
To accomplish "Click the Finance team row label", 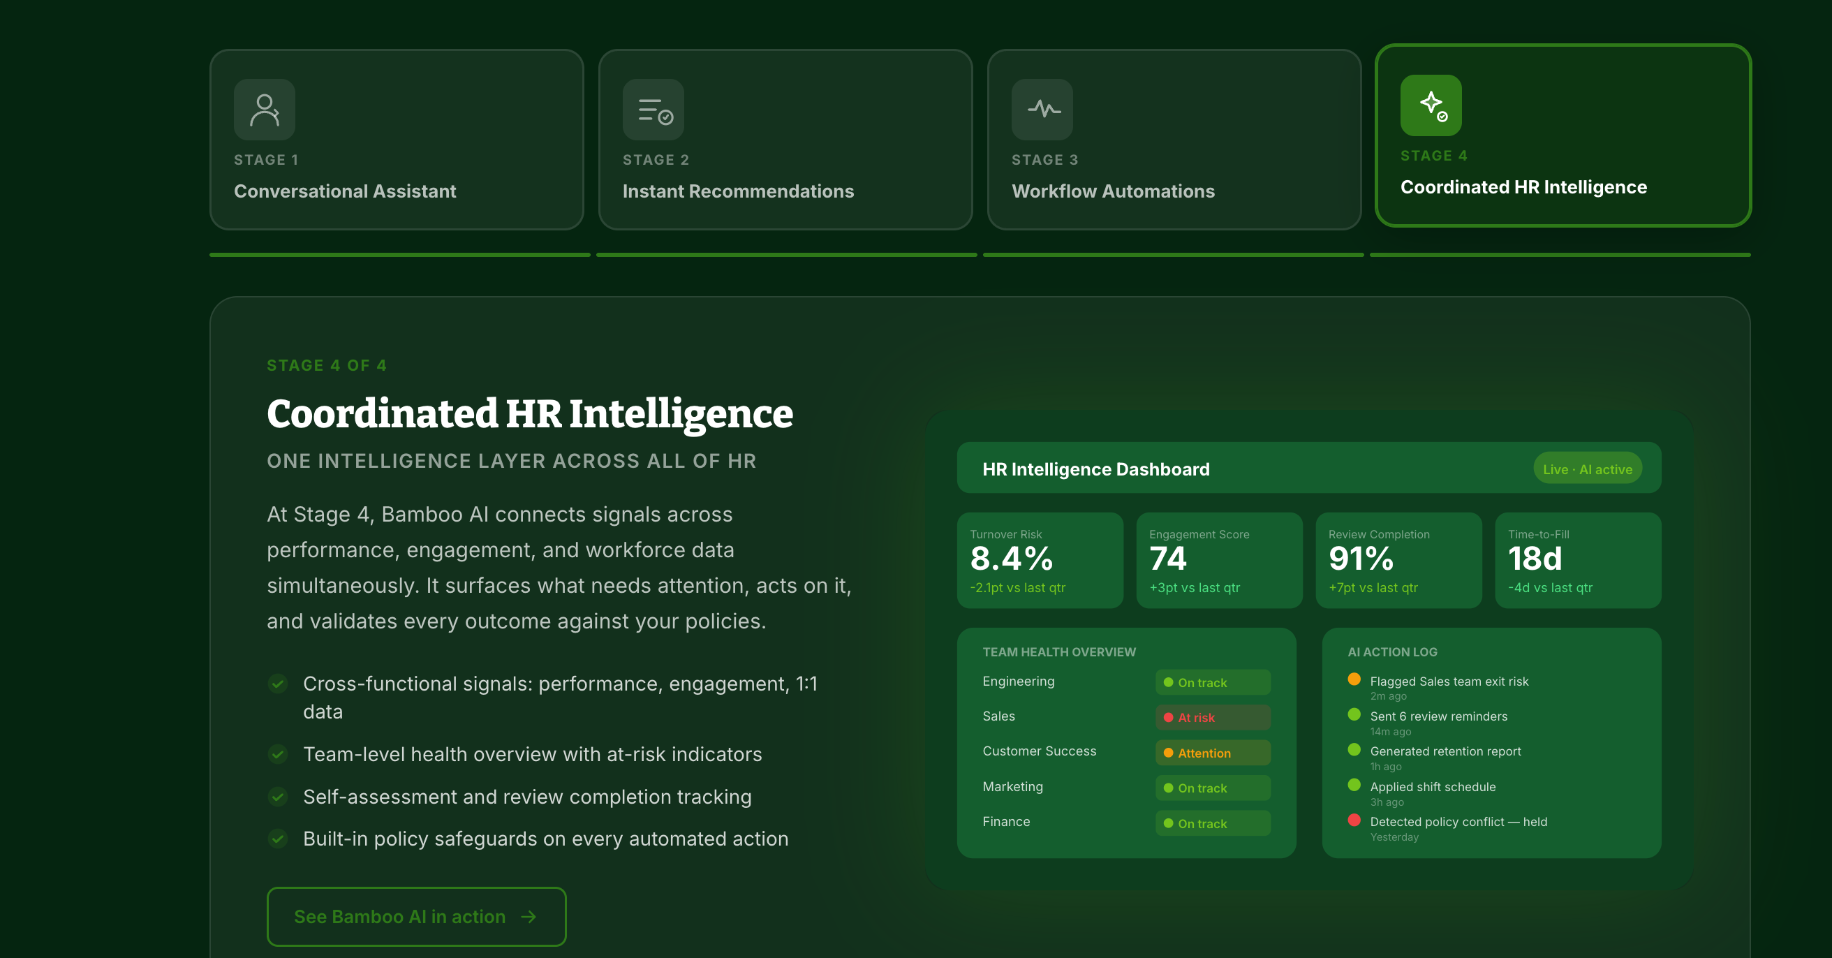I will click(1005, 820).
